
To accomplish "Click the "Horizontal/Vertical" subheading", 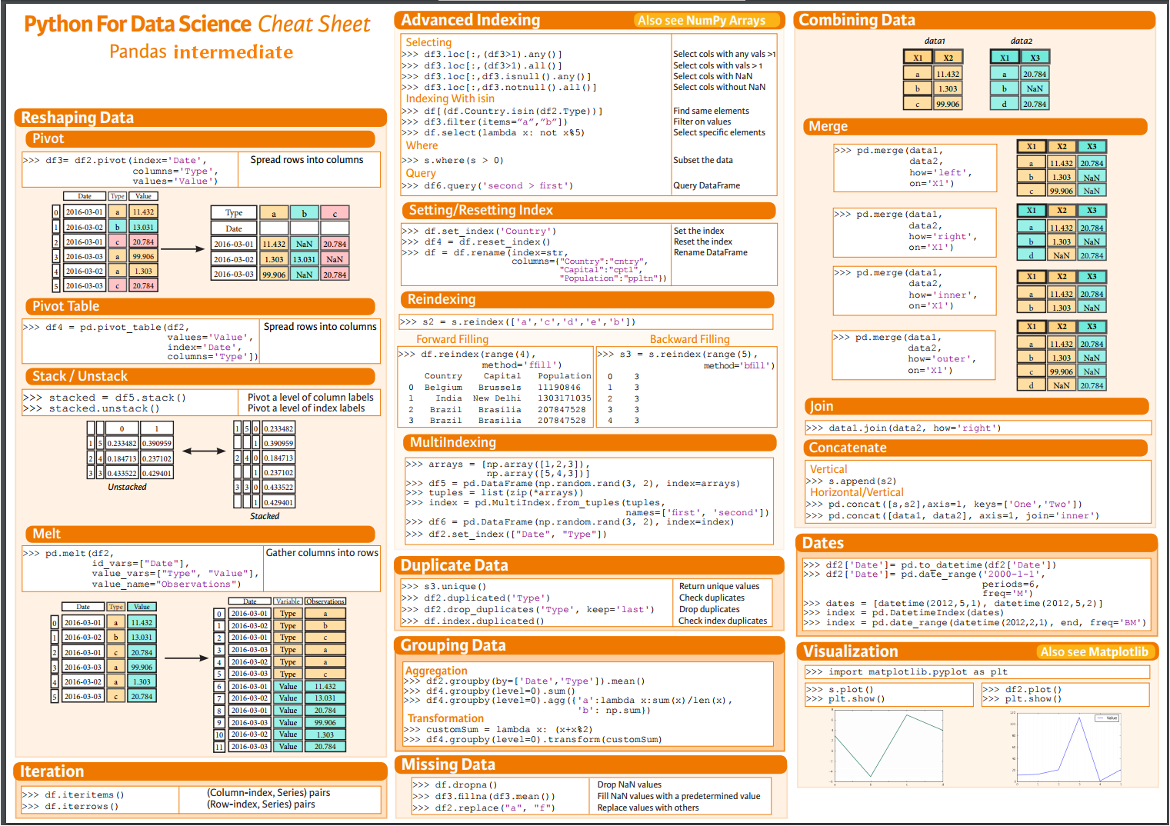I will pos(856,492).
